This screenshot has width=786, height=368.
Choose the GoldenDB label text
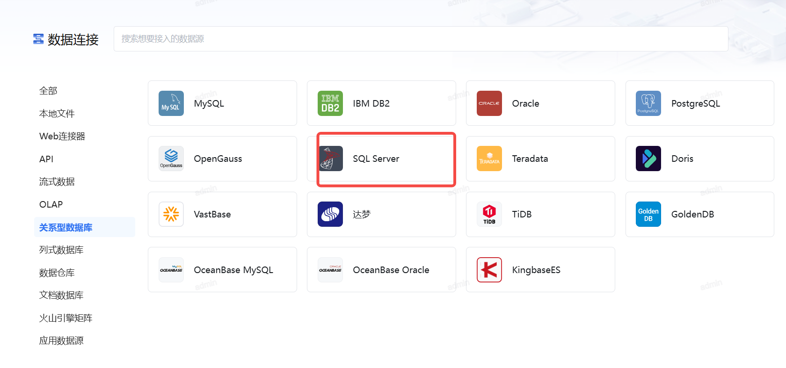[693, 214]
